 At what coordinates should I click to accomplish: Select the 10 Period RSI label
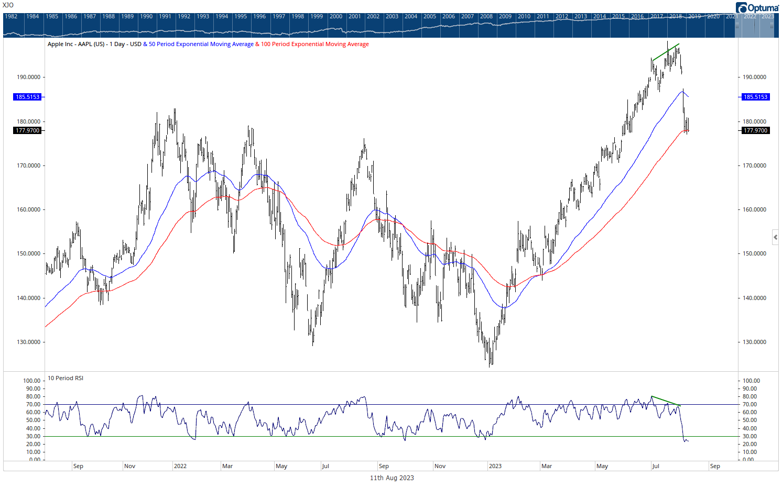point(66,378)
